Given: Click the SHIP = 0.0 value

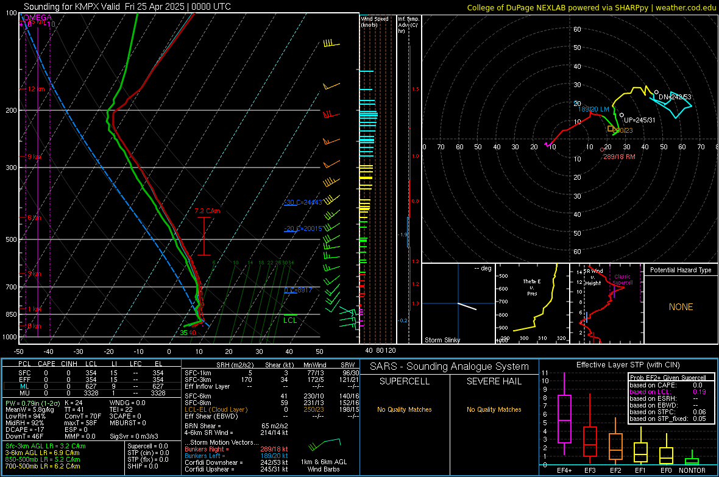Looking at the screenshot, I should (x=143, y=466).
